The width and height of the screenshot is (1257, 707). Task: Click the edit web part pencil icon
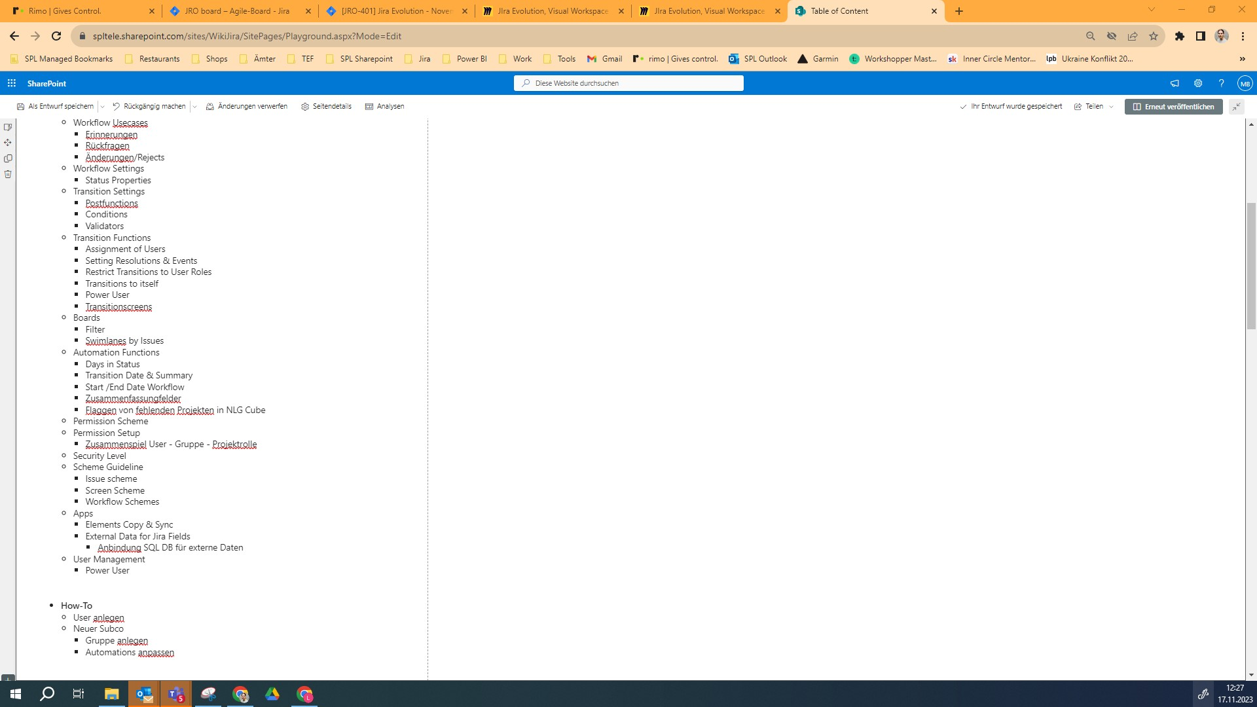click(8, 127)
